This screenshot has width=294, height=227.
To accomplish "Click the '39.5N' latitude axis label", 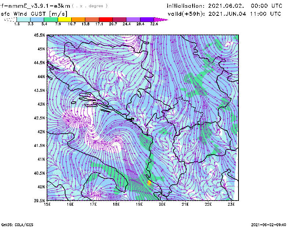I will pos(39,201).
